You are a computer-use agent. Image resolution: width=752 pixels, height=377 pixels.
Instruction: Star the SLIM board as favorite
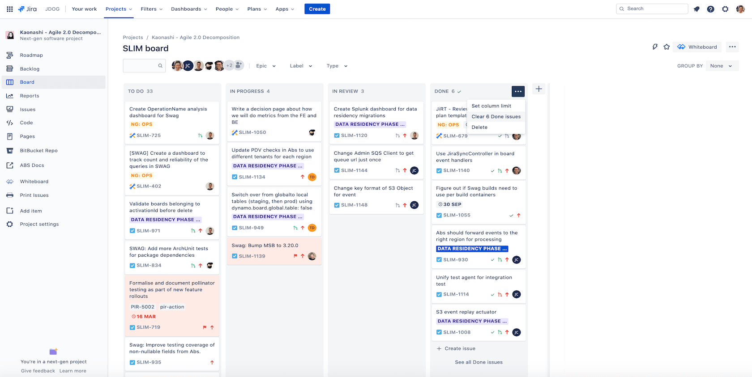(667, 47)
